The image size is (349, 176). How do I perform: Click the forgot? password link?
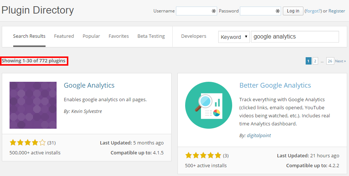313,11
